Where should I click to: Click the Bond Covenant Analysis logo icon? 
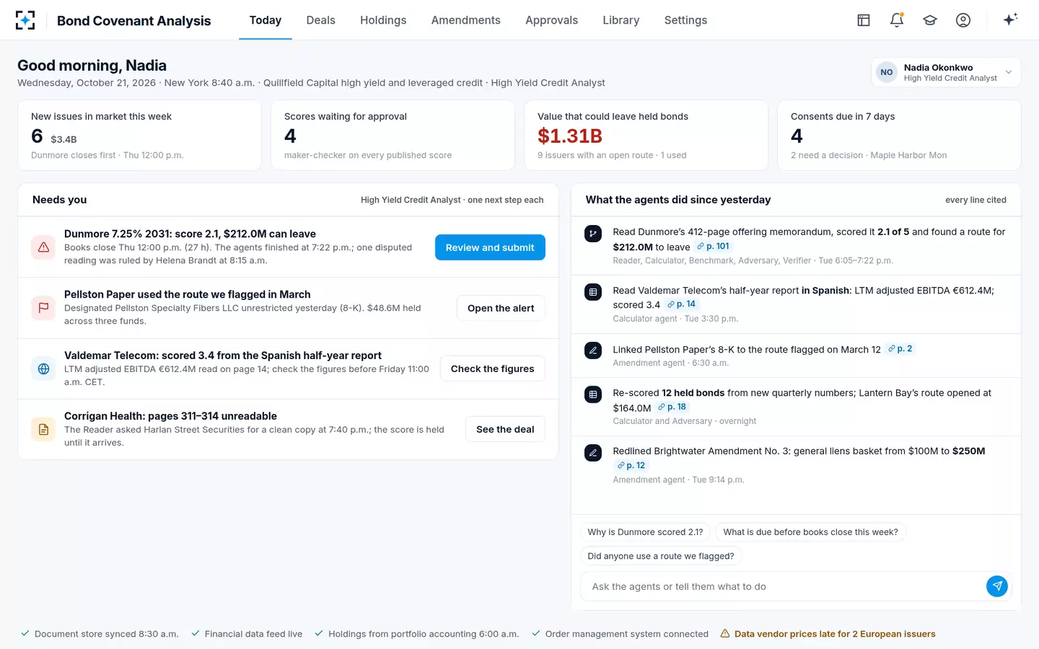25,20
